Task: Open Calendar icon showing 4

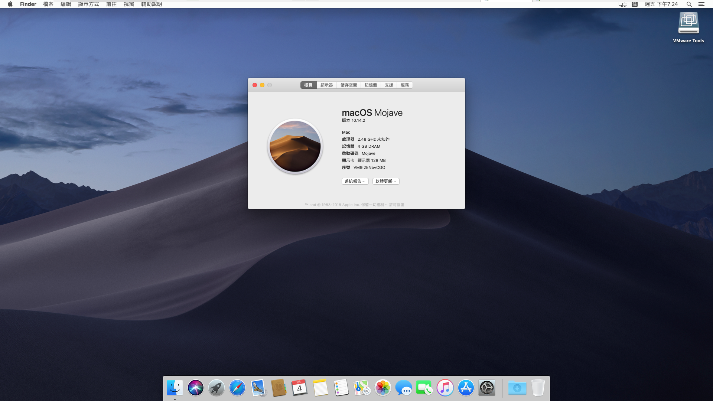Action: pos(300,388)
